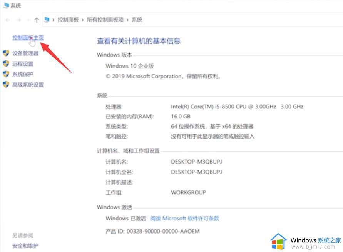Click the Forward navigation arrow
Screen dimensions: 343x252
19,20
